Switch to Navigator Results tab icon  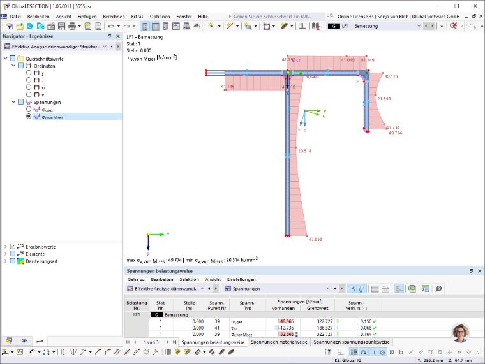(x=40, y=341)
